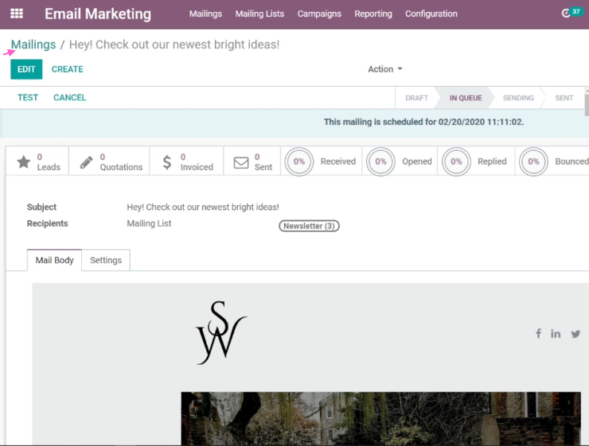This screenshot has height=446, width=589.
Task: Select the DRAFT status stage
Action: (x=416, y=98)
